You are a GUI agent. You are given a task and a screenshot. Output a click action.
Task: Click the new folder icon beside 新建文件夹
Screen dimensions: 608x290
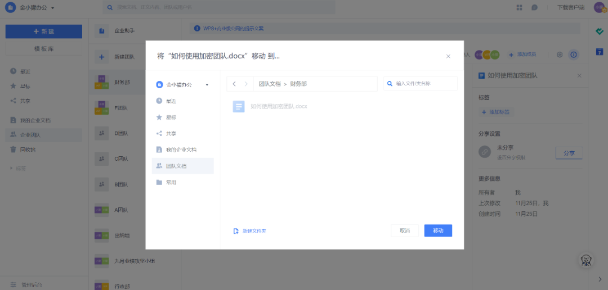[236, 231]
